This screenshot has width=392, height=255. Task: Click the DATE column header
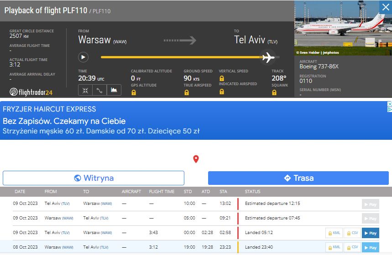tap(20, 191)
